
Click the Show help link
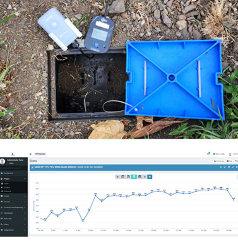pos(219,154)
